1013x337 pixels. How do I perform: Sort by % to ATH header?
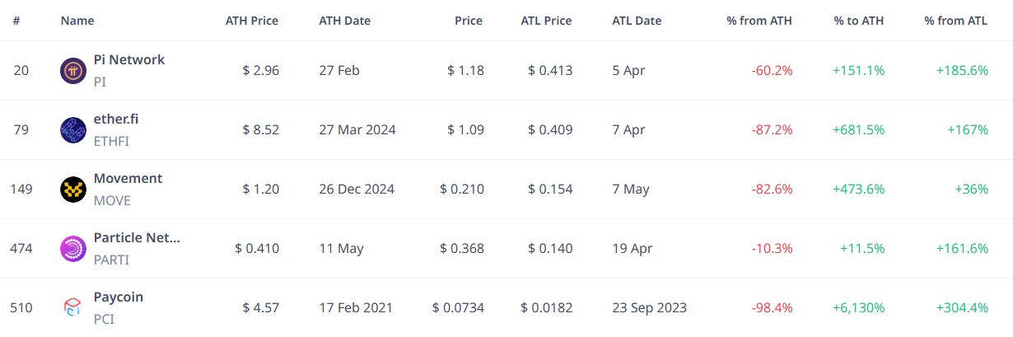(858, 21)
